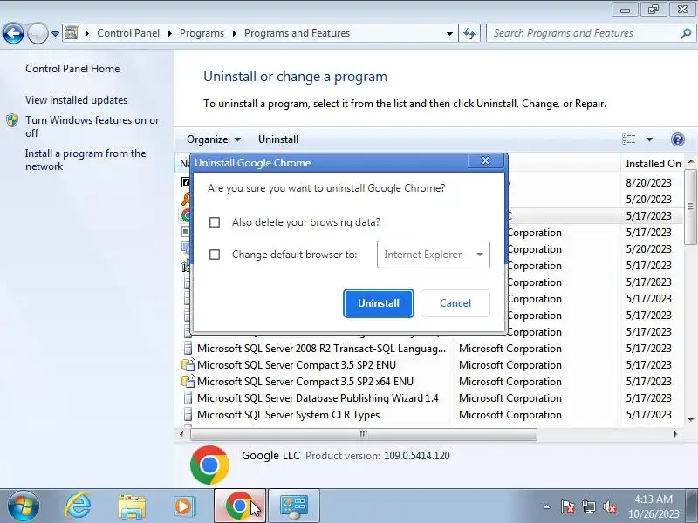Screen dimensions: 698x523
Task: Click the vertical scrollbar up arrow
Action: pos(691,161)
